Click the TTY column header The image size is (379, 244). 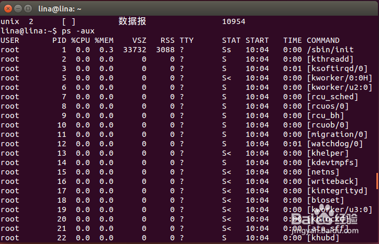point(186,40)
